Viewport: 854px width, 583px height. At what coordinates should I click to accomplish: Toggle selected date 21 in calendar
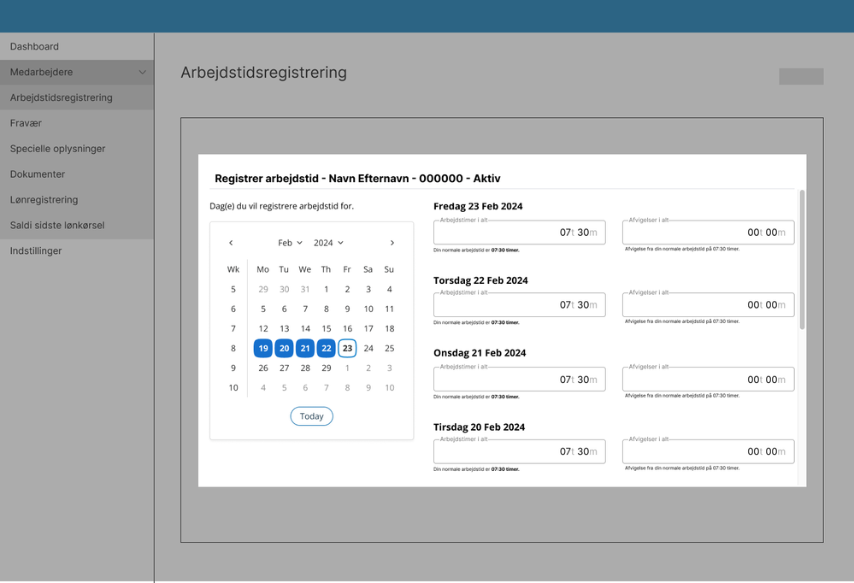point(305,348)
